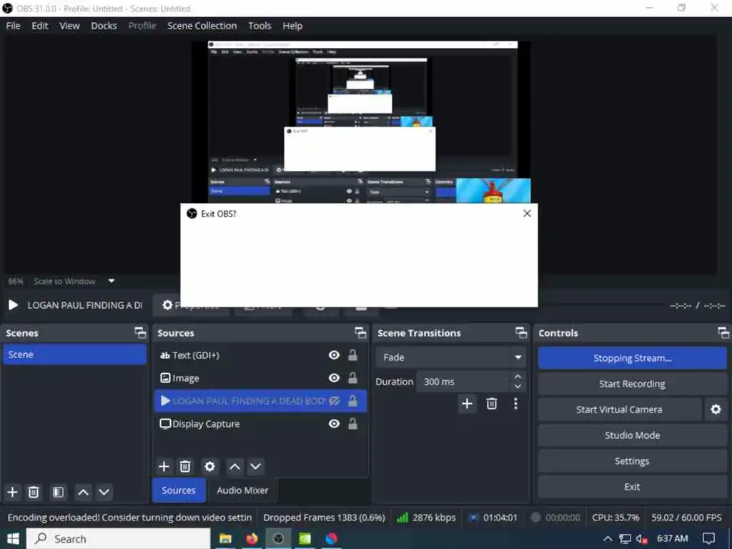This screenshot has width=732, height=549.
Task: Enable Studio Mode
Action: (632, 435)
